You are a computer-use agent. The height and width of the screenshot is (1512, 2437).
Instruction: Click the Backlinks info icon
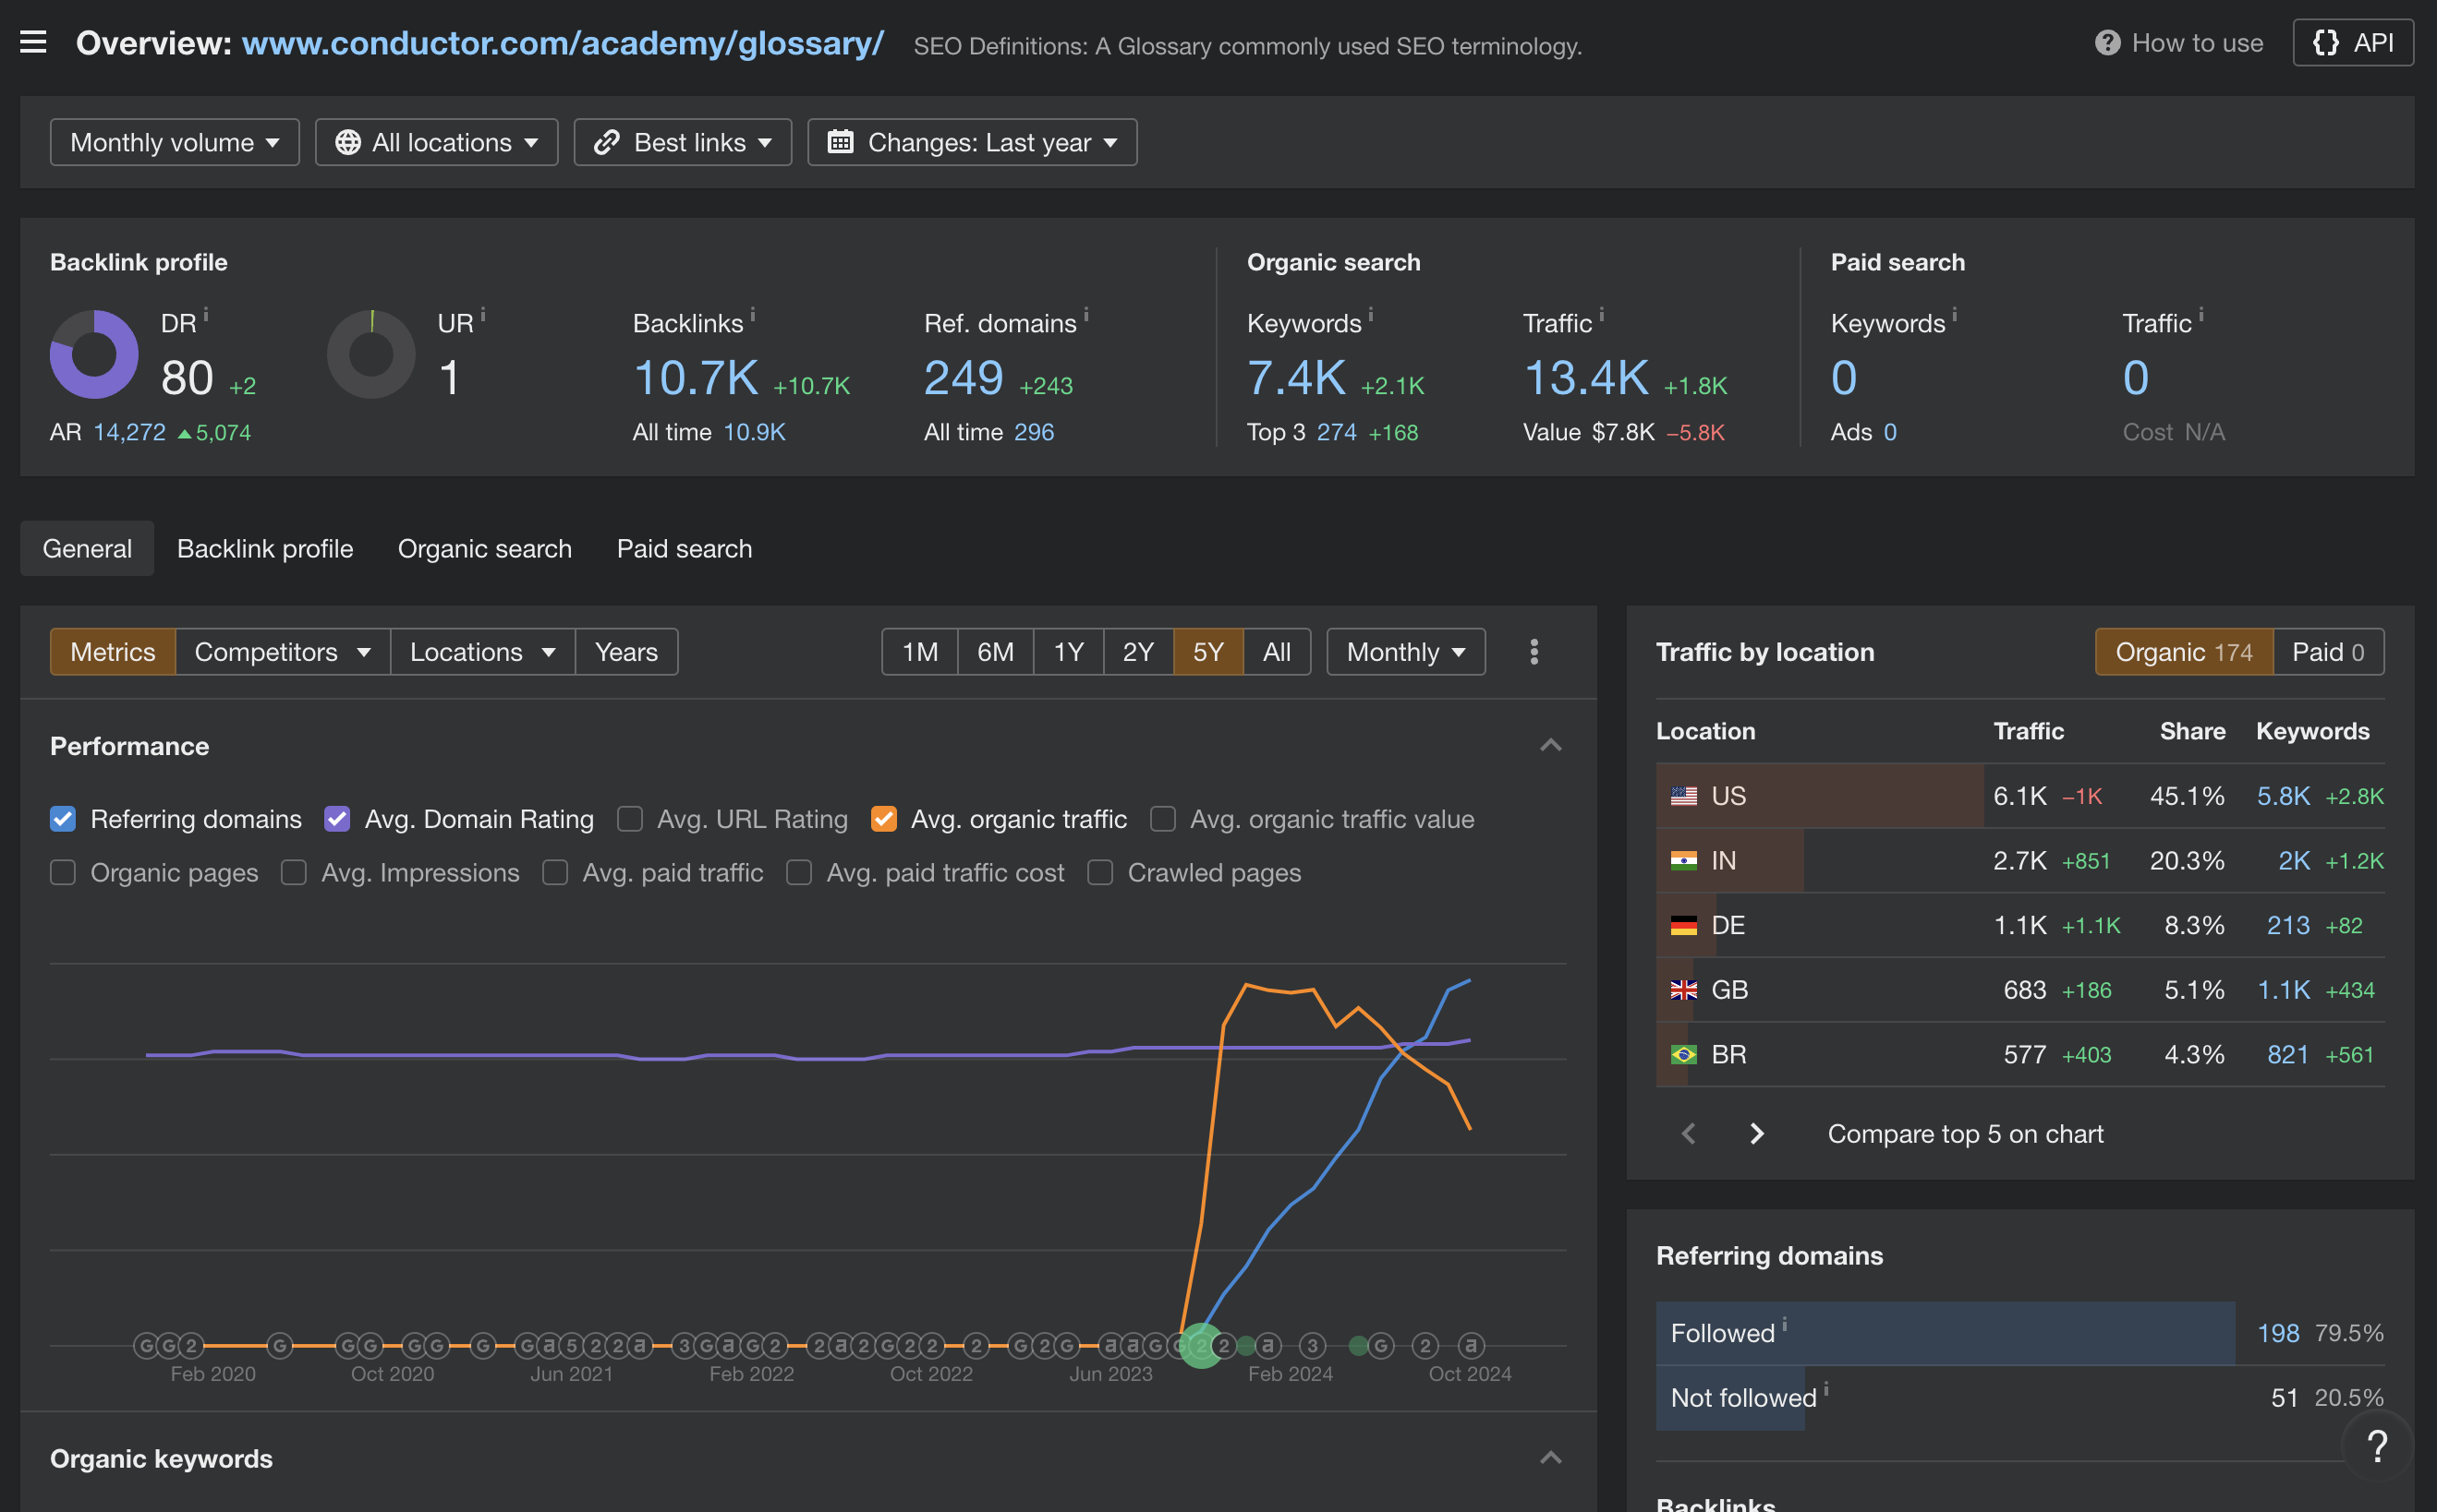click(x=753, y=314)
